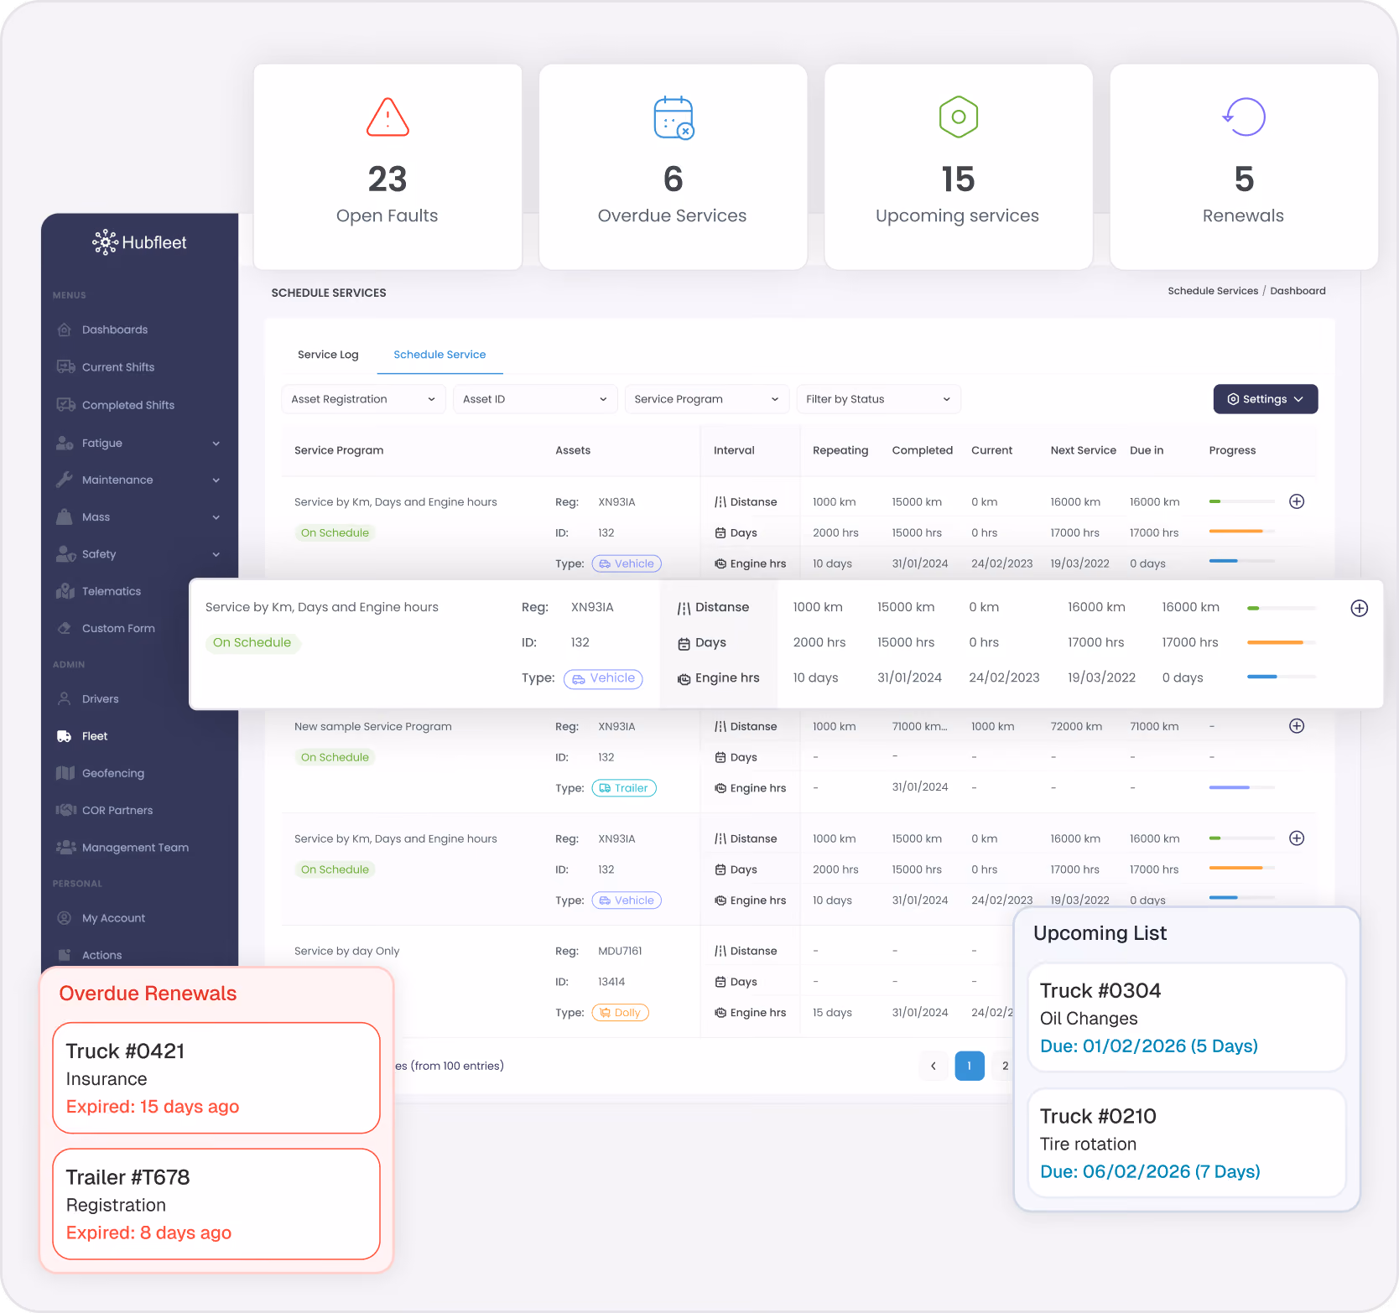The width and height of the screenshot is (1399, 1313).
Task: Click the Management Team icon
Action: [x=65, y=847]
